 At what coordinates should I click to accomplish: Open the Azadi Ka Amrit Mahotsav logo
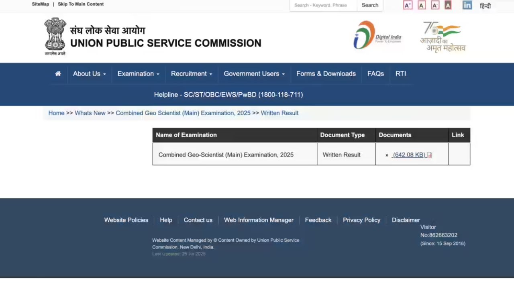(443, 37)
